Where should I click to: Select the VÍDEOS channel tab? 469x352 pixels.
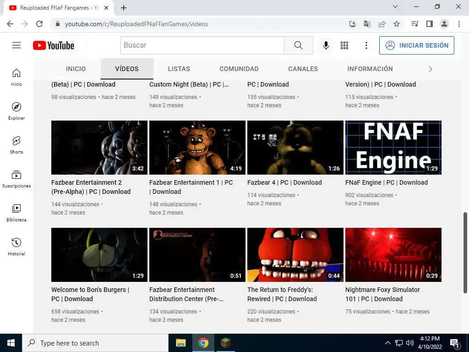127,69
